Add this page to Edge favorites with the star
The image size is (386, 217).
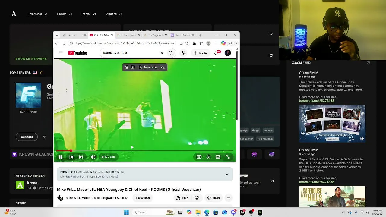click(x=187, y=43)
